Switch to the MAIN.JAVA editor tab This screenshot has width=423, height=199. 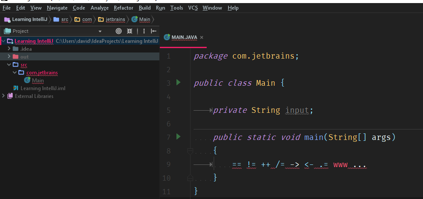(x=184, y=37)
